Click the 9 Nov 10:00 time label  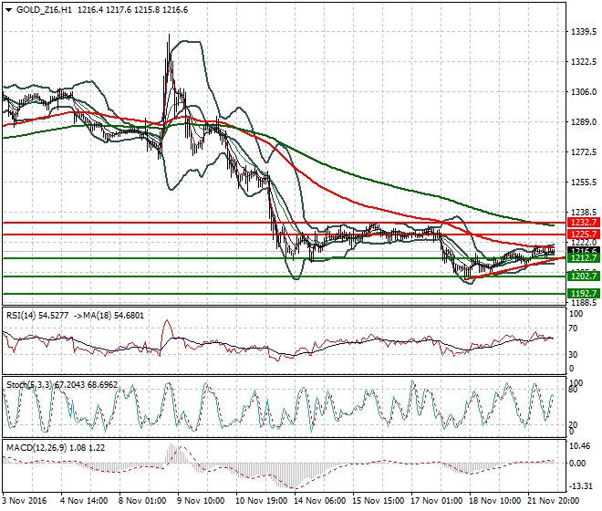tap(202, 500)
